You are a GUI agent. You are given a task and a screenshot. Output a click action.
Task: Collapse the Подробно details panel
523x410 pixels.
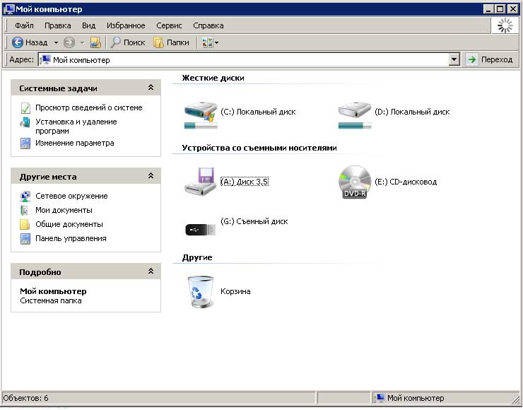pyautogui.click(x=151, y=272)
